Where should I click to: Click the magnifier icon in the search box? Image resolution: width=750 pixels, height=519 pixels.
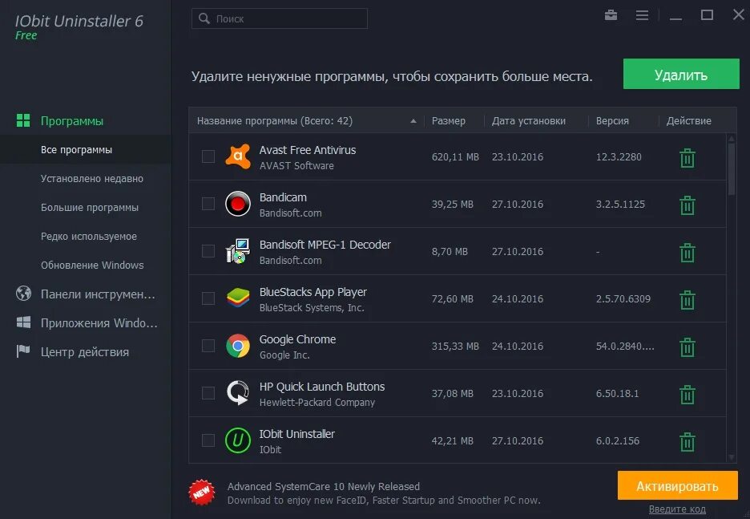(x=204, y=18)
